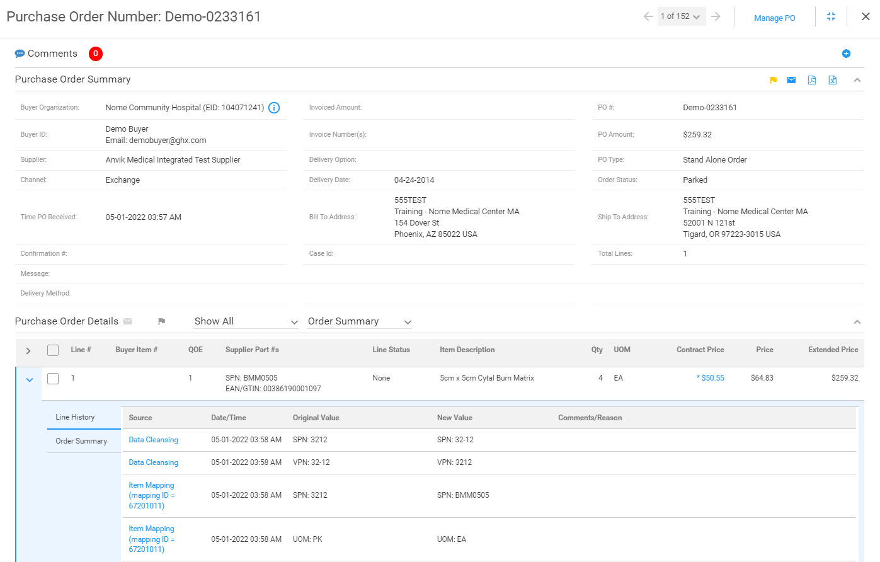Open Item Mapping link for SPN: BMM0505
Image resolution: width=880 pixels, height=562 pixels.
coord(152,495)
